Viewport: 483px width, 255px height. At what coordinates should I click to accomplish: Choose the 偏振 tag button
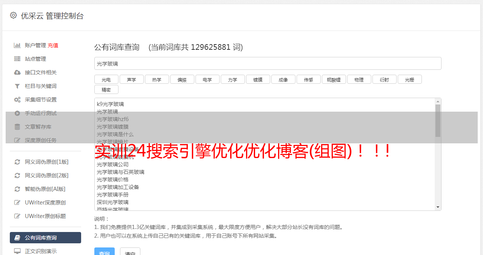[x=182, y=80]
